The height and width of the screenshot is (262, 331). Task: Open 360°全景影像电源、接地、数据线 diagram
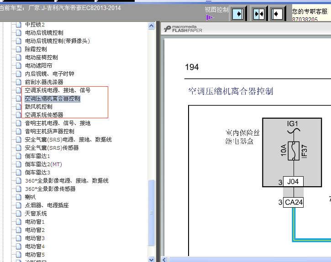pos(67,181)
